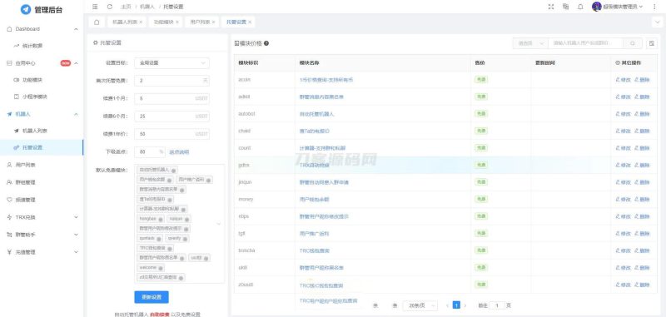Viewport: 666px width, 317px height.
Task: Toggle fullscreen mode icon
Action: (551, 7)
